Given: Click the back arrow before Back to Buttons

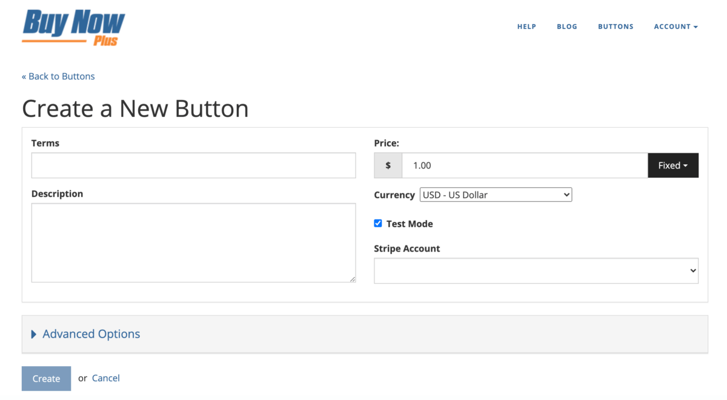Looking at the screenshot, I should click(x=25, y=76).
